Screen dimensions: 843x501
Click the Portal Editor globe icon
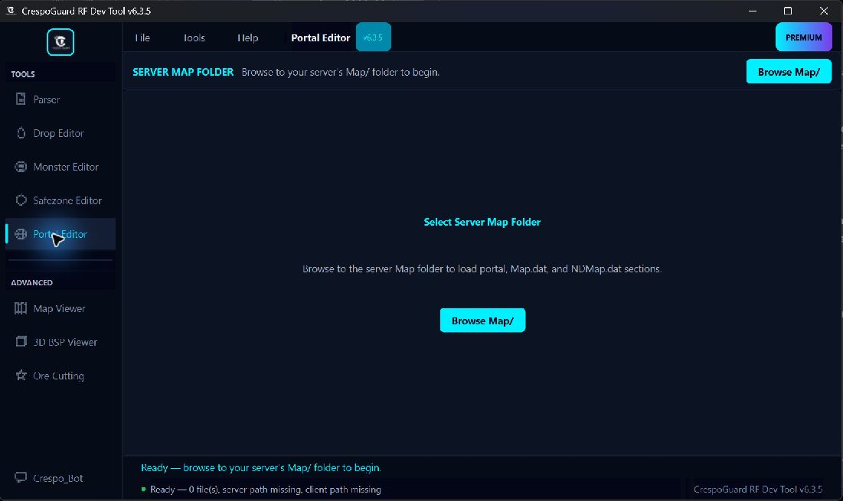(x=21, y=233)
